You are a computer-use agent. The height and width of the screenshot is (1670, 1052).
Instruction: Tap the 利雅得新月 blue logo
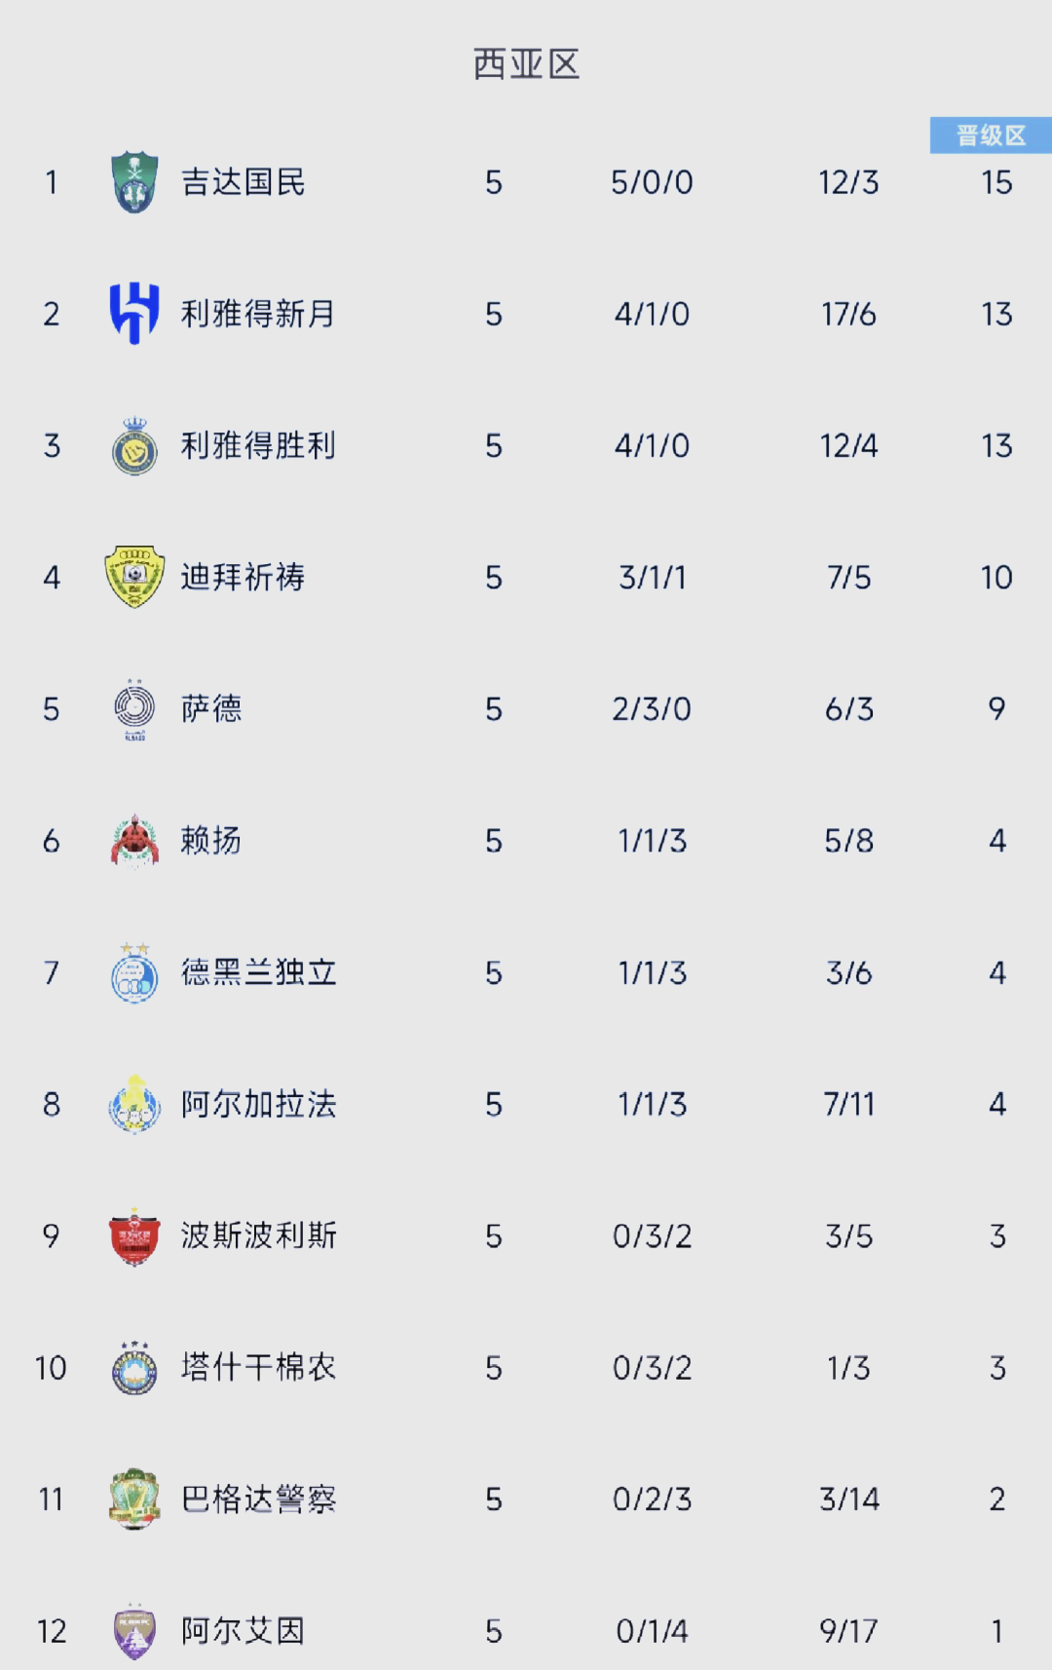click(134, 314)
